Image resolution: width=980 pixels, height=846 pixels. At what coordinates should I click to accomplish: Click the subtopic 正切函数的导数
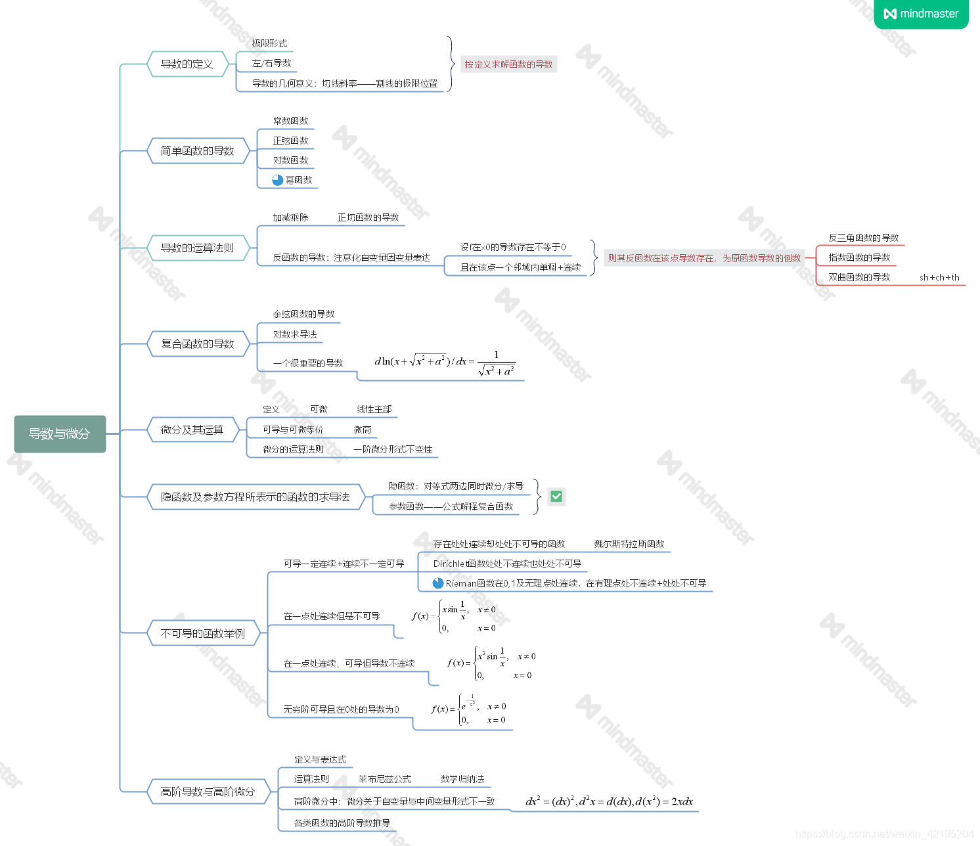point(368,217)
